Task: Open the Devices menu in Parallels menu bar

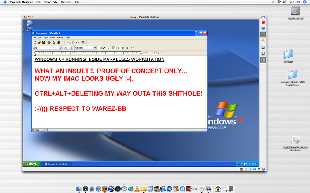Action: coord(65,2)
